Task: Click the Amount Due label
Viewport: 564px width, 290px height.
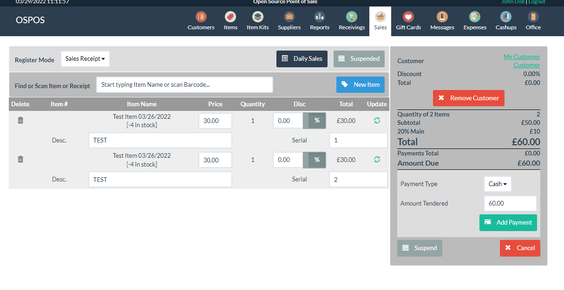Action: (418, 163)
